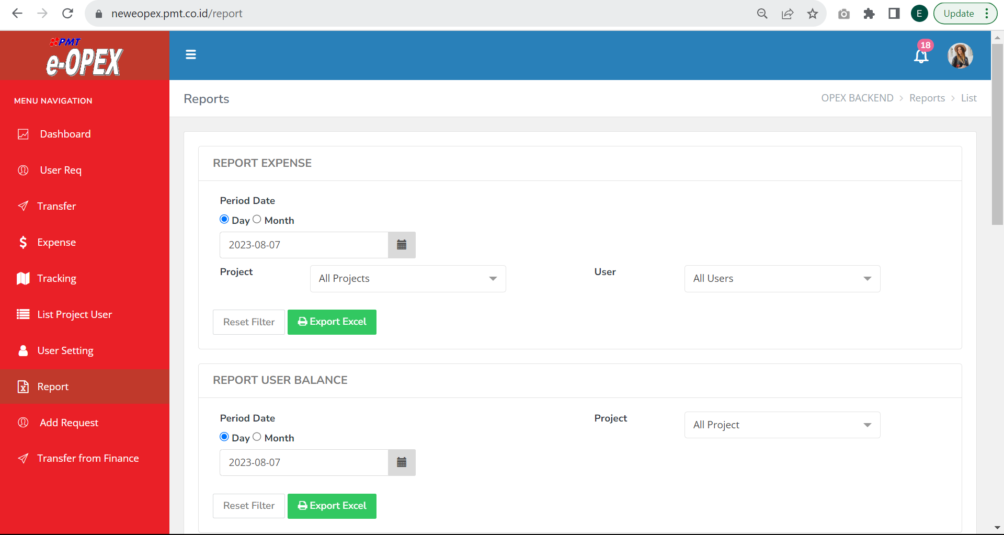The image size is (1004, 535).
Task: Click the Transfer paper plane icon
Action: click(x=23, y=206)
